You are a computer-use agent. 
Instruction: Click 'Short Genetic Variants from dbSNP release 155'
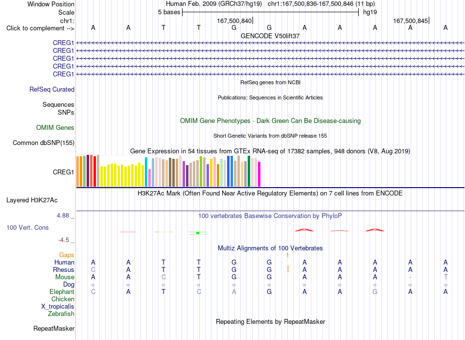pos(270,136)
